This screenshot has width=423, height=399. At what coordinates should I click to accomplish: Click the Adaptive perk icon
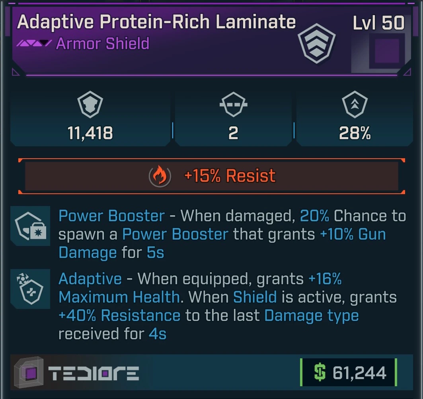tap(30, 289)
